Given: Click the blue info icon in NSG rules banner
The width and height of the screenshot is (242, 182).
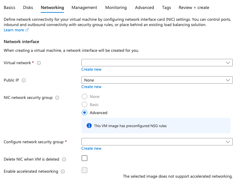Looking at the screenshot, I should coord(89,126).
